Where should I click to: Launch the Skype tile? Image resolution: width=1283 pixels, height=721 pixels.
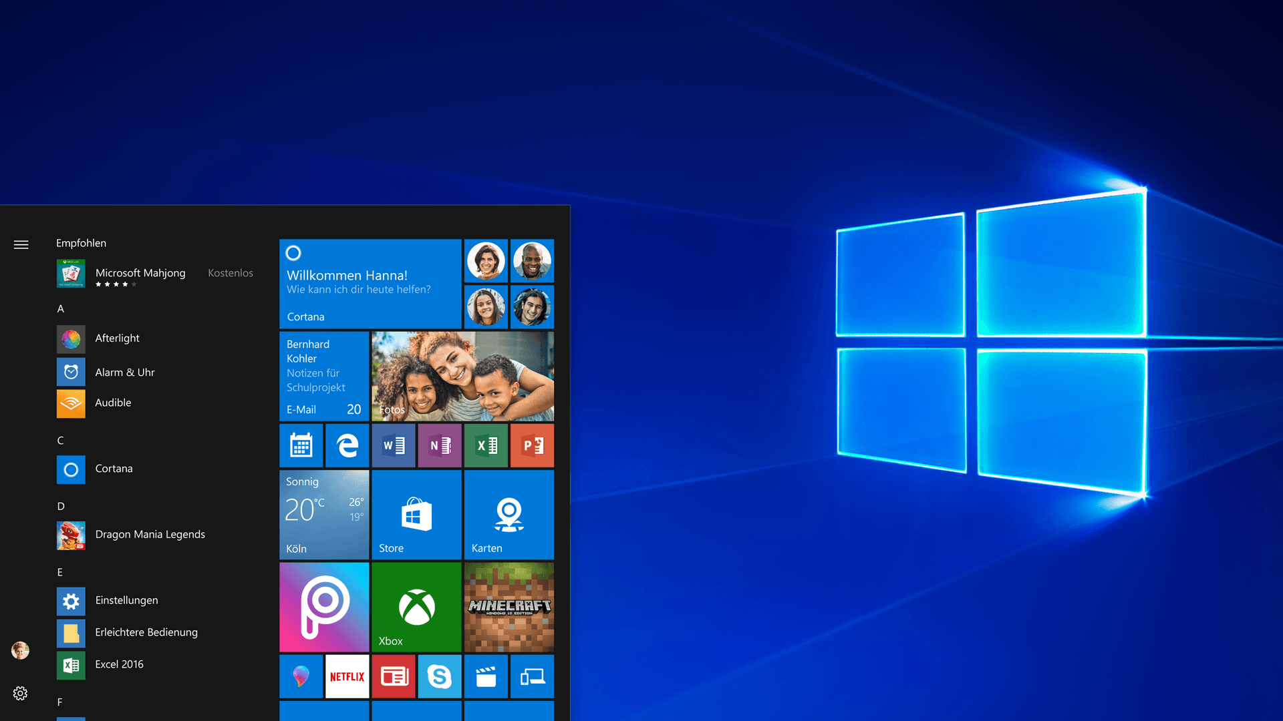(440, 676)
